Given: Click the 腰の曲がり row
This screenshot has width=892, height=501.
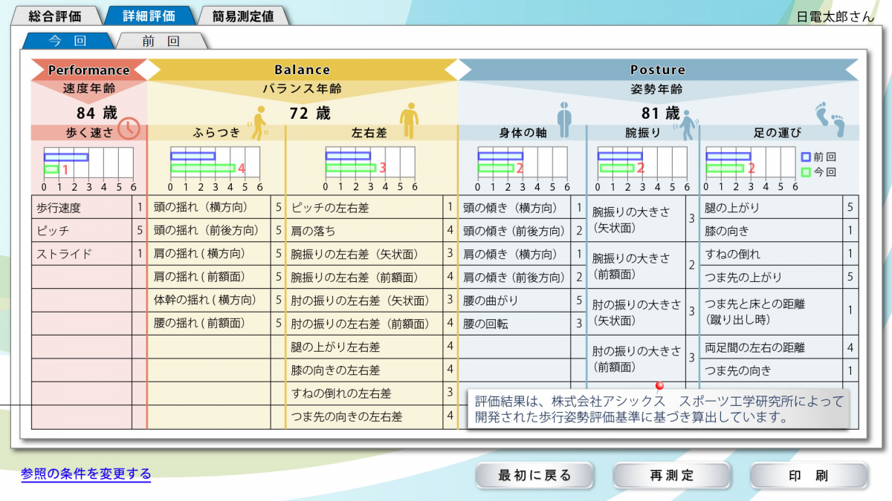Looking at the screenshot, I should pos(522,300).
